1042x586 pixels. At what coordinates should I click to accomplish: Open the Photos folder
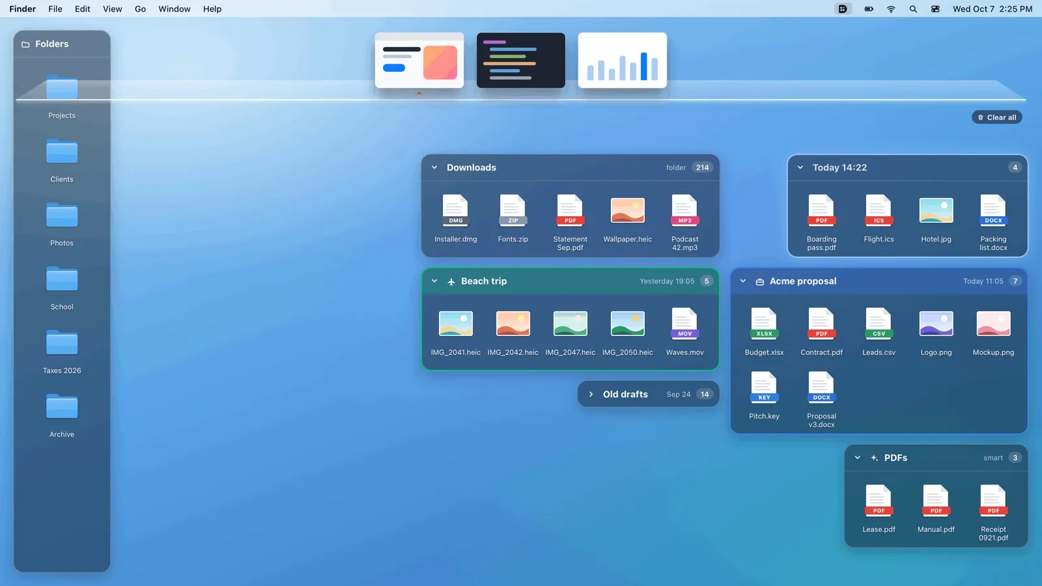pyautogui.click(x=62, y=225)
